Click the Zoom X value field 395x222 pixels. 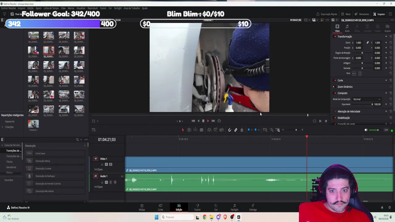coord(358,43)
